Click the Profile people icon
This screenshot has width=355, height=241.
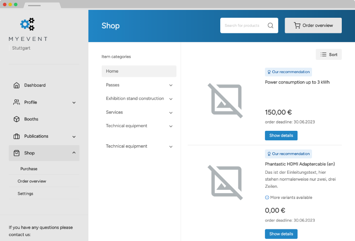(x=17, y=102)
